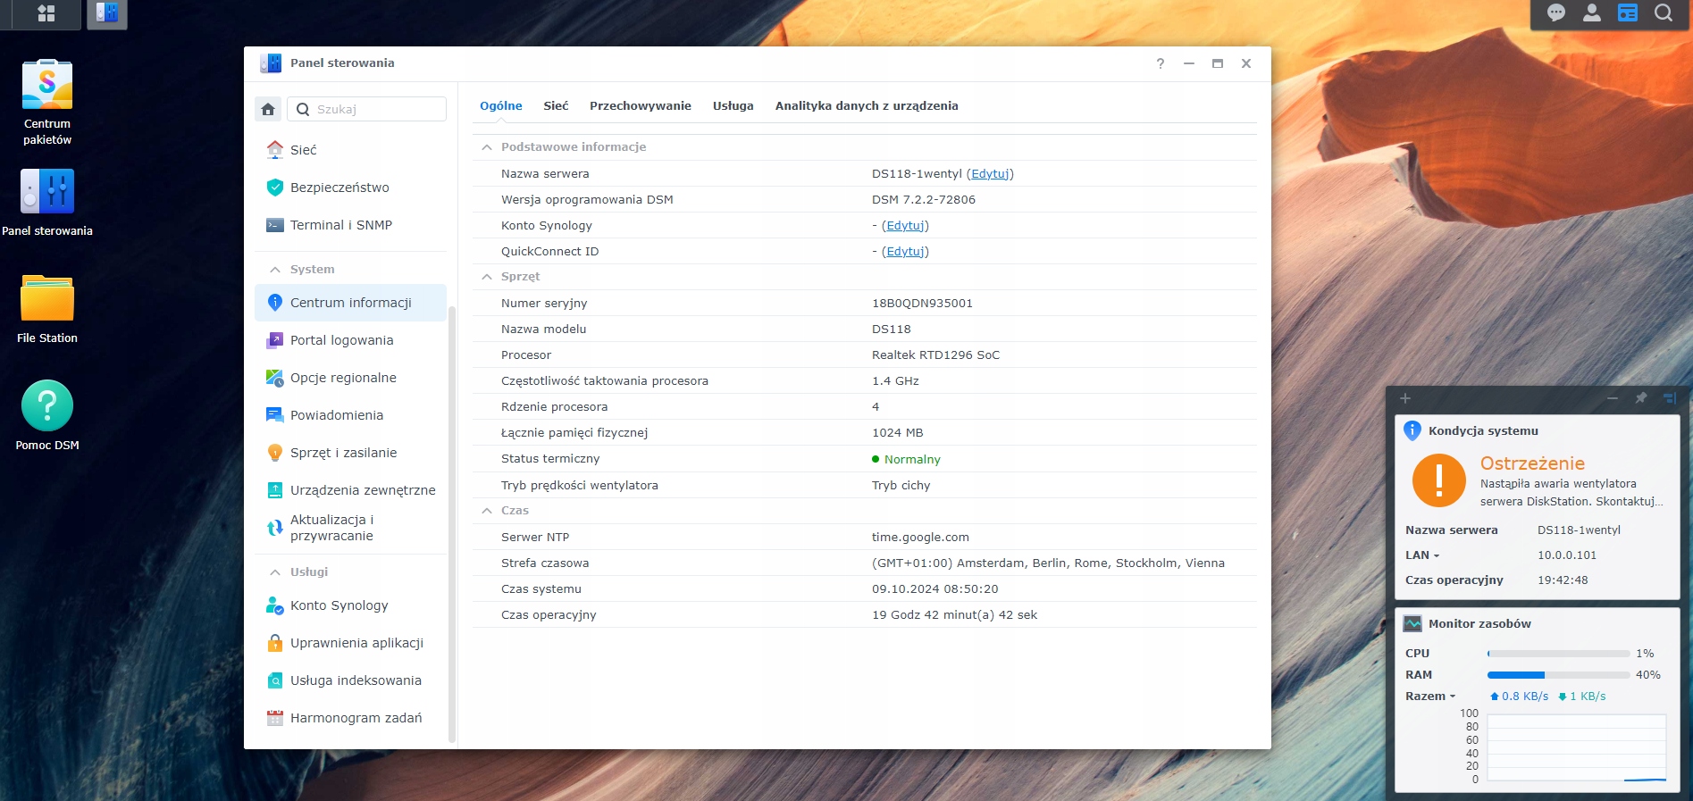Viewport: 1693px width, 801px height.
Task: Toggle the widgets panel icon
Action: click(x=1628, y=13)
